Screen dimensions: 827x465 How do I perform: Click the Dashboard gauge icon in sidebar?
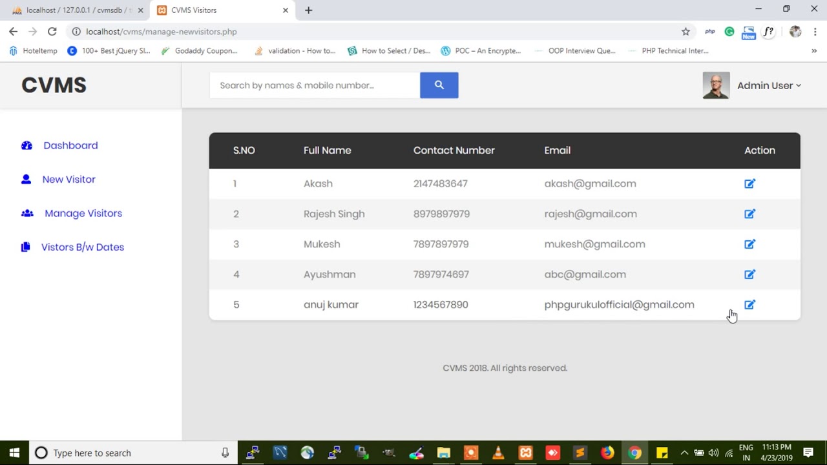[x=26, y=145]
